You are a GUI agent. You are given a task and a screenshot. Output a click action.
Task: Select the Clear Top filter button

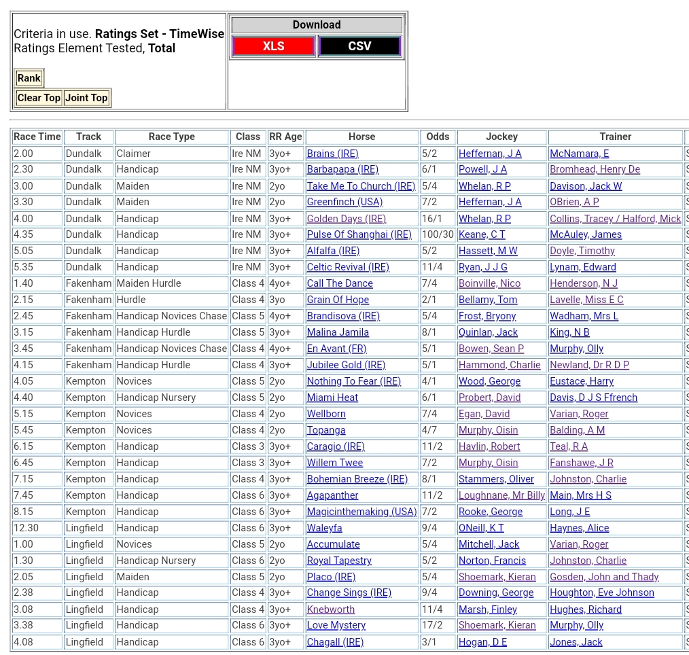[39, 98]
